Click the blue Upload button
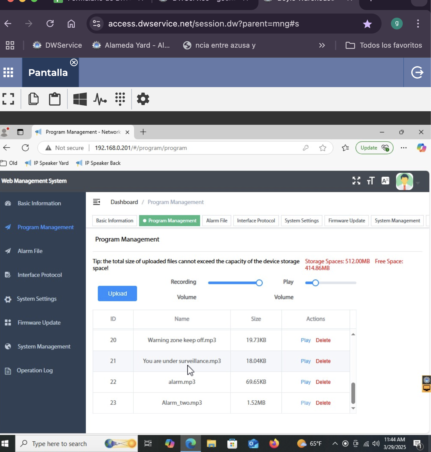The image size is (431, 452). click(117, 293)
